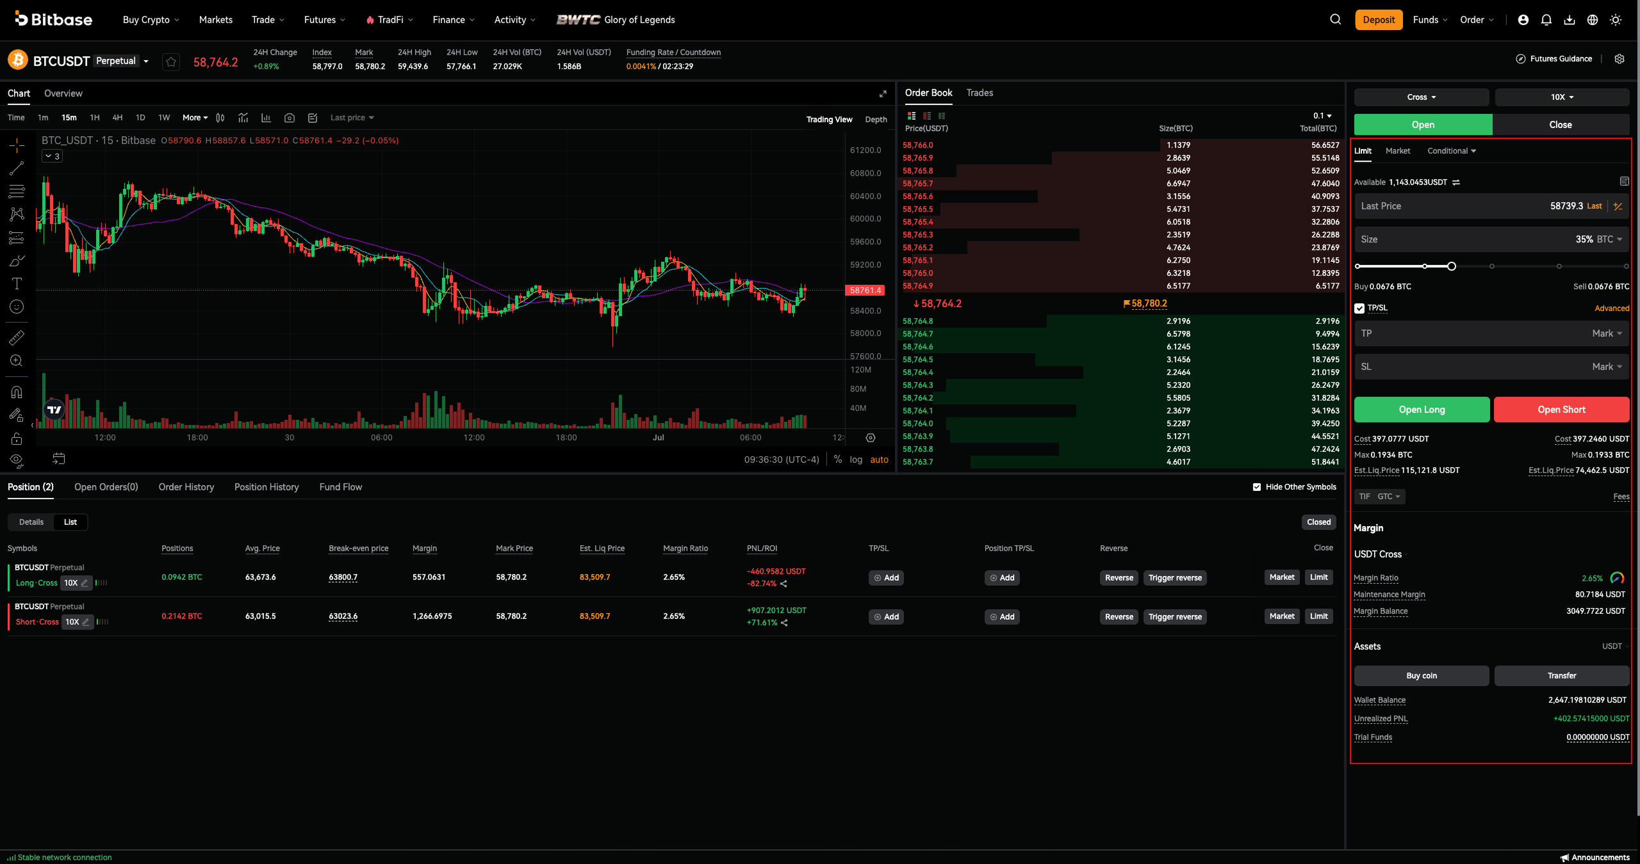This screenshot has height=864, width=1640.
Task: Open chart axis settings gear
Action: point(871,438)
